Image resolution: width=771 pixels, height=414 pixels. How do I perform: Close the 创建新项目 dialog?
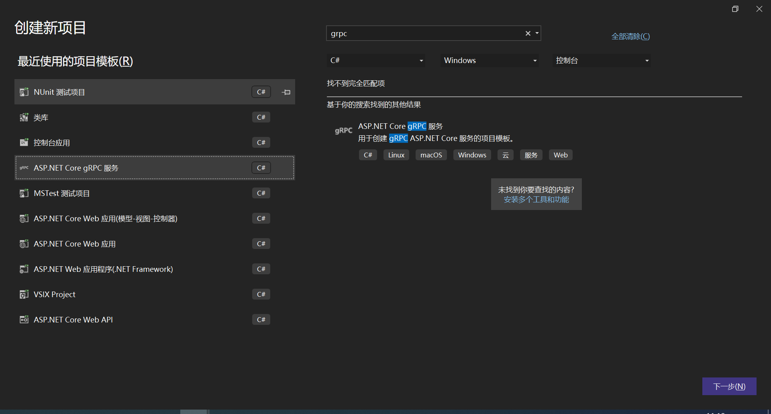(759, 9)
